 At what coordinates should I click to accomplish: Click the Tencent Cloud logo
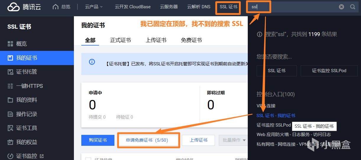click(x=24, y=7)
